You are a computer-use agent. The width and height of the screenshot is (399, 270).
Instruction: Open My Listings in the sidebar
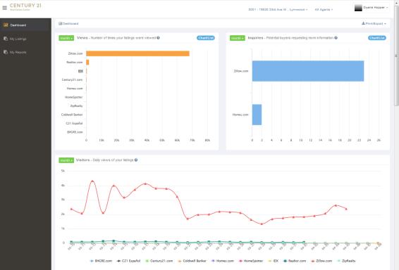[x=25, y=39]
